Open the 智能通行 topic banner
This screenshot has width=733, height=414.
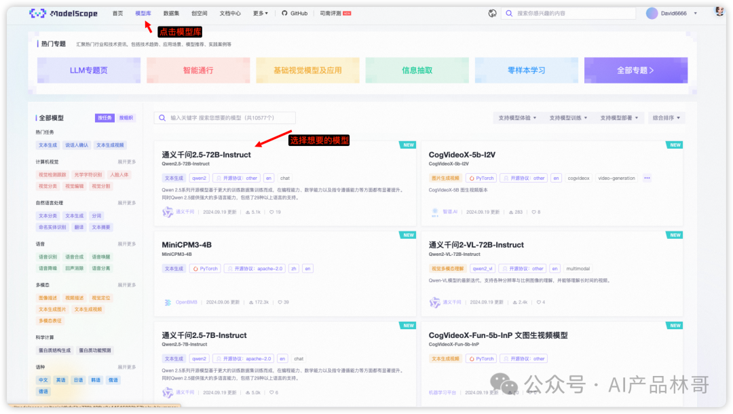click(x=198, y=71)
